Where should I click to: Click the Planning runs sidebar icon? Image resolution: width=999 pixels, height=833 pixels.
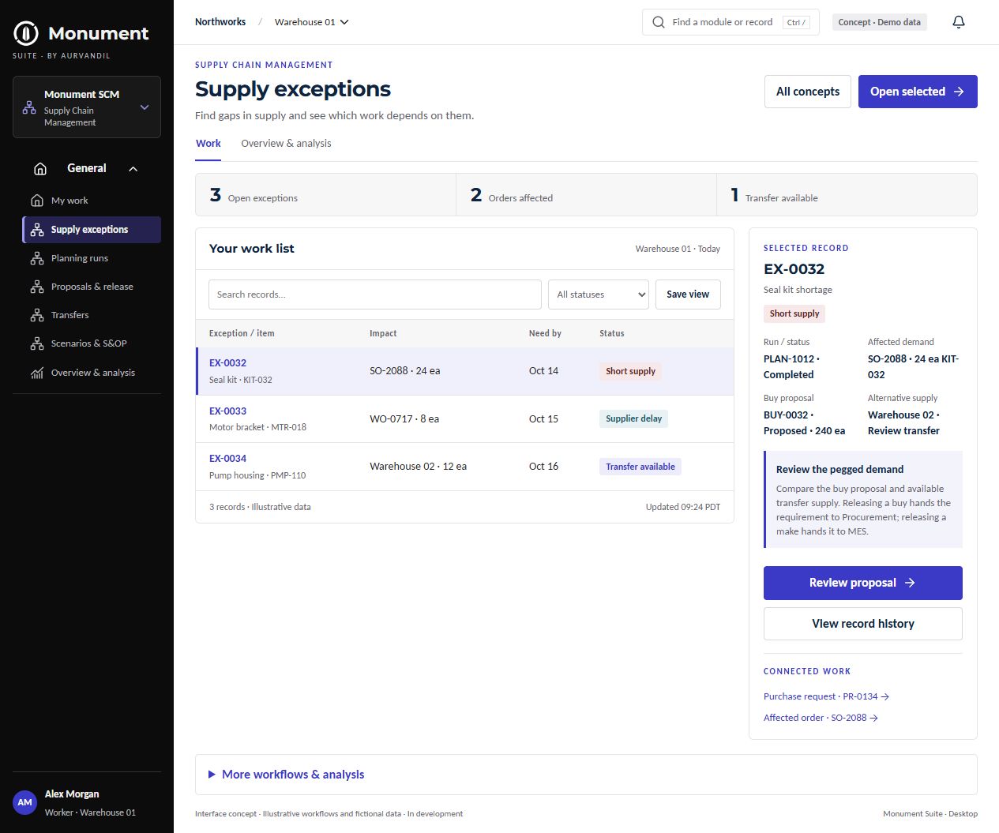click(x=37, y=258)
